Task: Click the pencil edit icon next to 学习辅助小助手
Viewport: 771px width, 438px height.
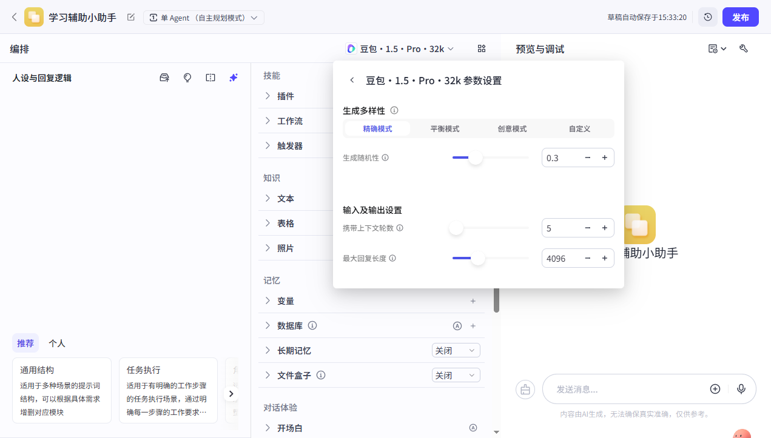Action: [130, 18]
